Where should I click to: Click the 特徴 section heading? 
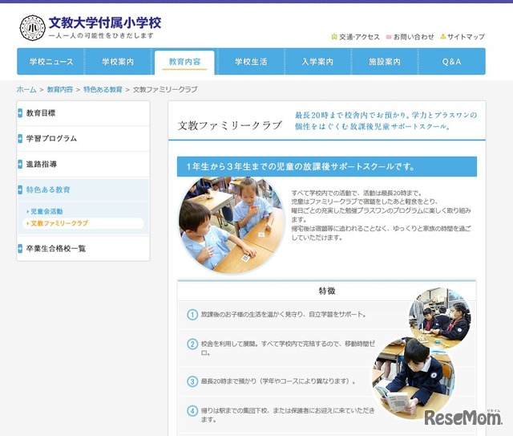pyautogui.click(x=326, y=291)
